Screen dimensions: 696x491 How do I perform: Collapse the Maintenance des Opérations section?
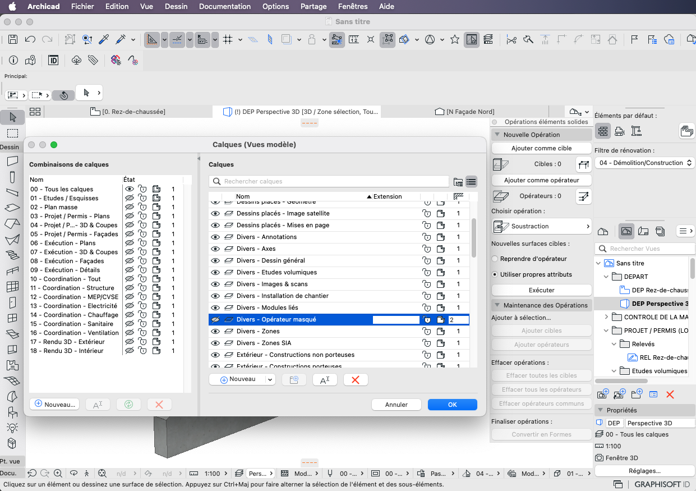click(x=497, y=305)
